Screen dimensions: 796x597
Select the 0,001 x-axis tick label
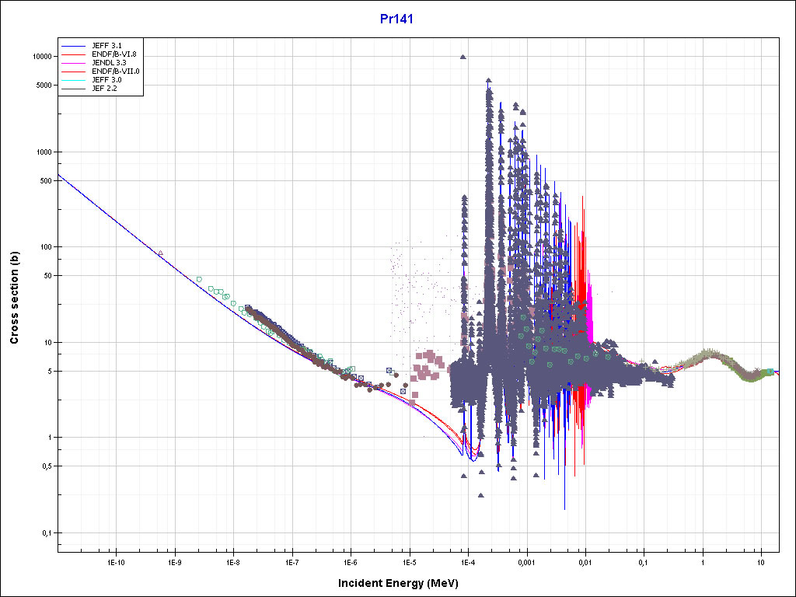pos(526,561)
